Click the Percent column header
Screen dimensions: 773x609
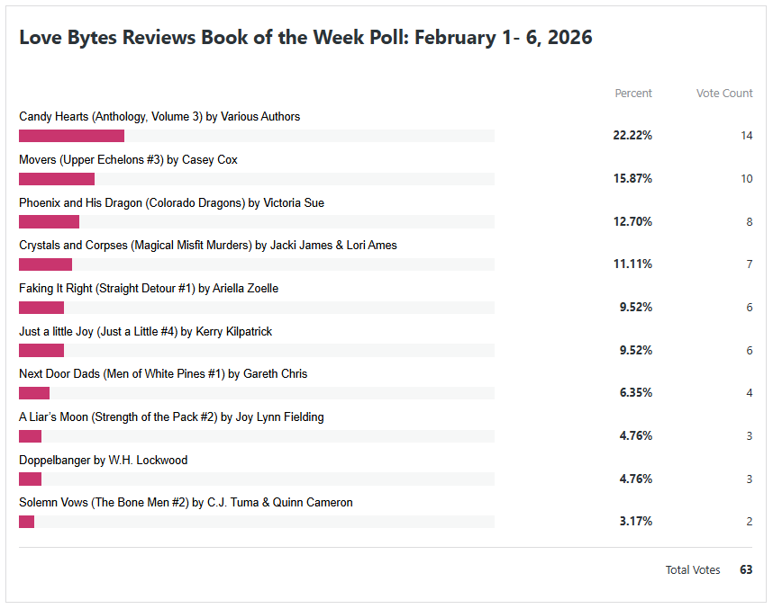633,94
